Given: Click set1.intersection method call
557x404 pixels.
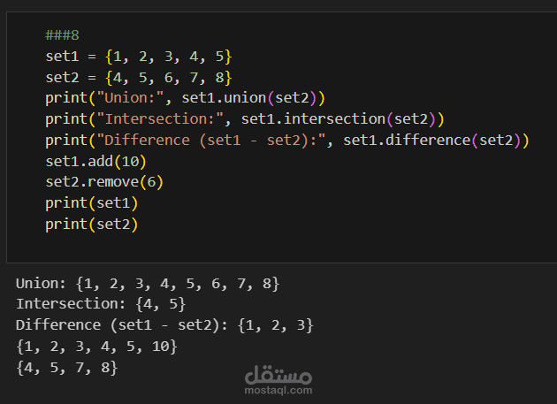Looking at the screenshot, I should (342, 119).
